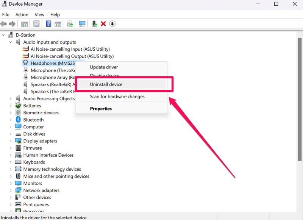
Task: Select the Keyboards tree item
Action: (34, 162)
